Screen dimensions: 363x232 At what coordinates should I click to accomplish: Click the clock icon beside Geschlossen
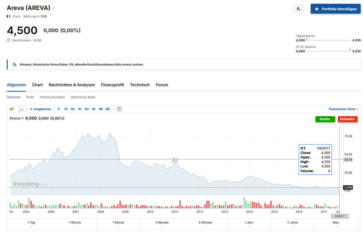(8, 40)
